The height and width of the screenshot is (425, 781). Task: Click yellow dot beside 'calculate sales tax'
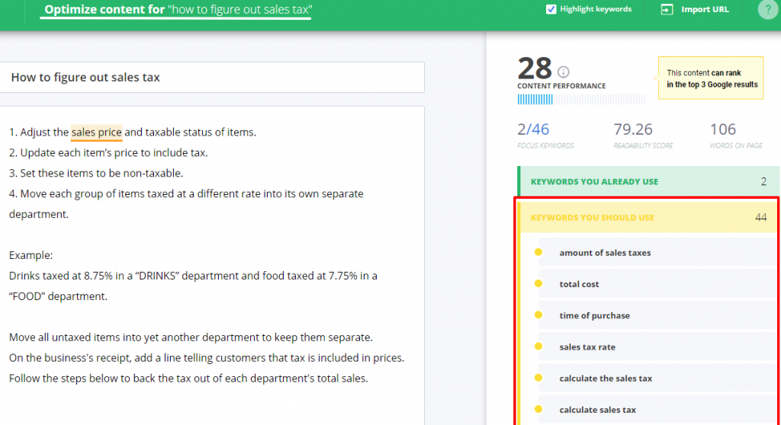click(538, 410)
